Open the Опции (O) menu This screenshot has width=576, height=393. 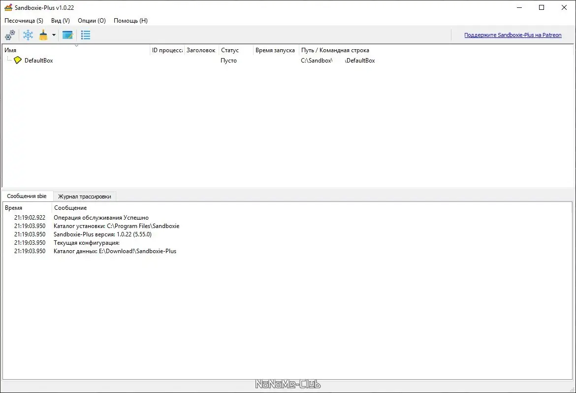(92, 21)
